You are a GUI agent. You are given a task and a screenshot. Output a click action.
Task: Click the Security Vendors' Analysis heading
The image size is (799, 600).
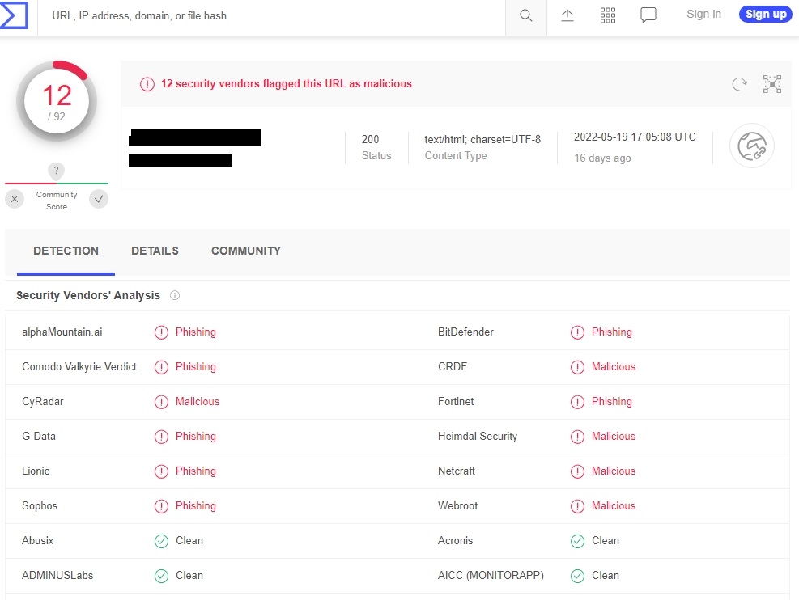[88, 295]
